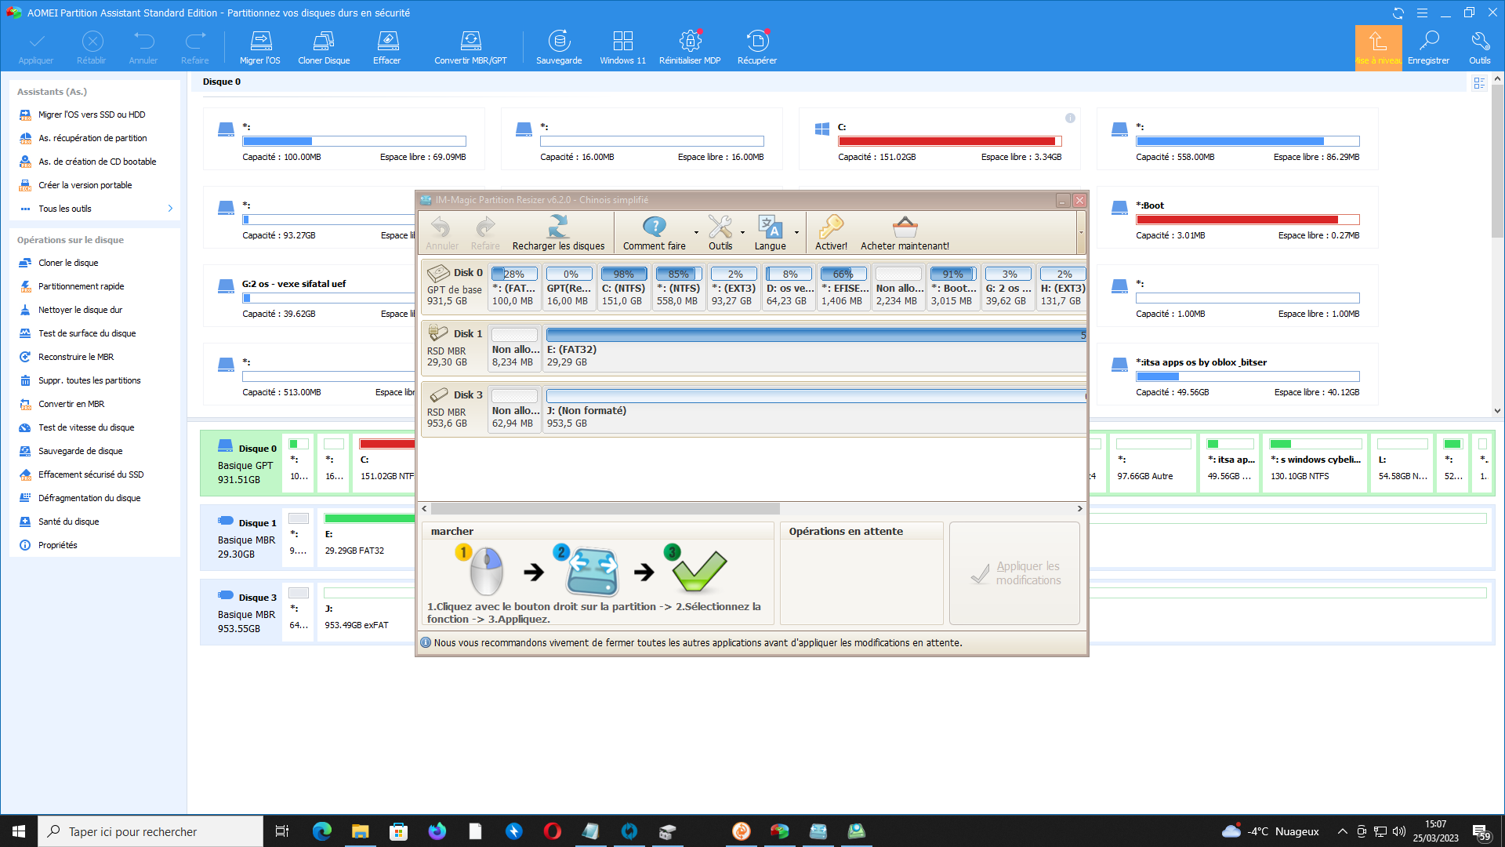Click the refresh icon in AOMEI title bar
This screenshot has width=1505, height=847.
(x=1398, y=13)
